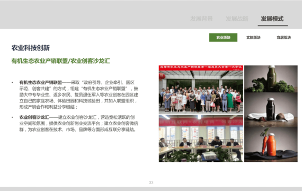
Task: Switch to the 发展背景 tab
Action: click(201, 19)
